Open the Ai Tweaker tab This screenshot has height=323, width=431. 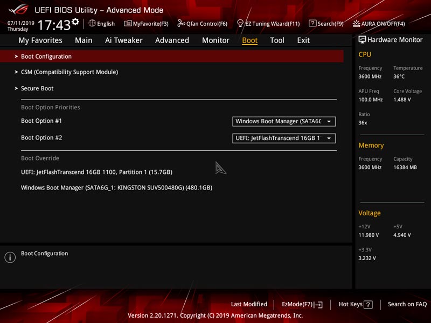[124, 40]
